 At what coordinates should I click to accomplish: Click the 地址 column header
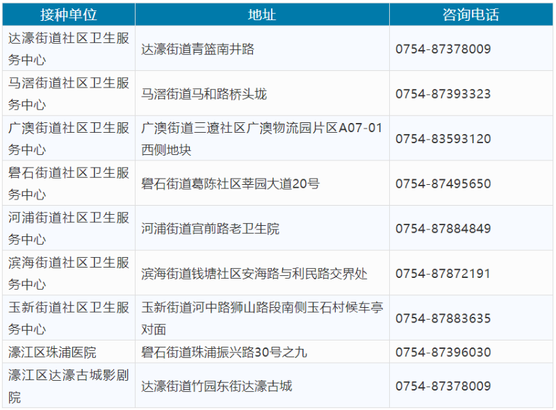tap(261, 15)
